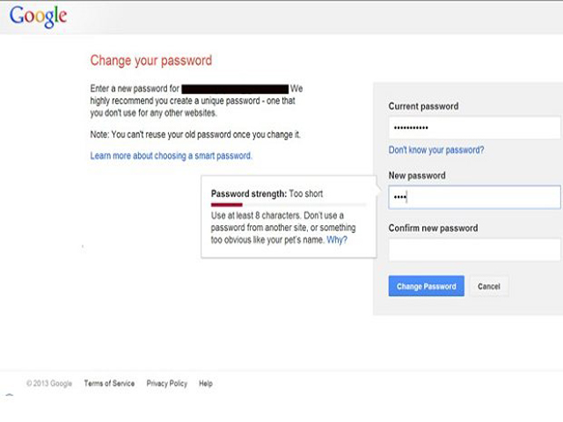Click the "New password" label
Image resolution: width=563 pixels, height=422 pixels.
[x=417, y=176]
